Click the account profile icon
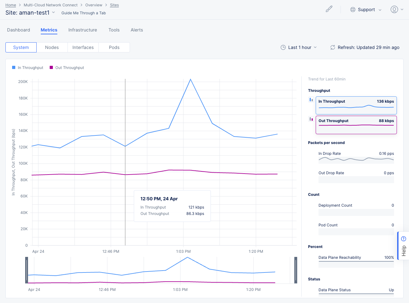The image size is (409, 303). (x=394, y=9)
